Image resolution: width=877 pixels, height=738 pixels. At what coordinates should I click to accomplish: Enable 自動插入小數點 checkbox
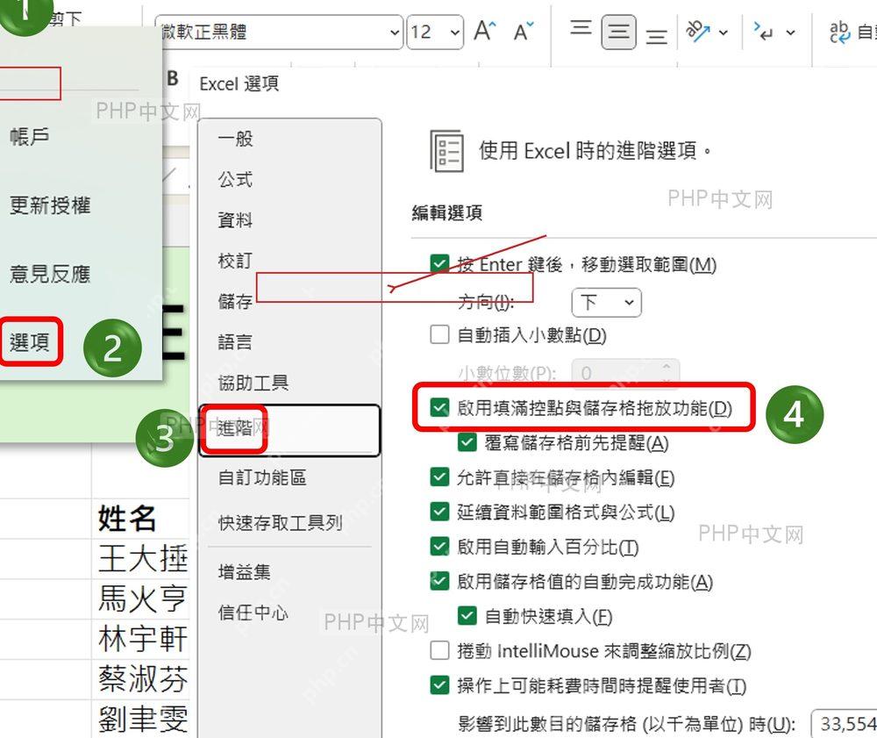(x=439, y=334)
